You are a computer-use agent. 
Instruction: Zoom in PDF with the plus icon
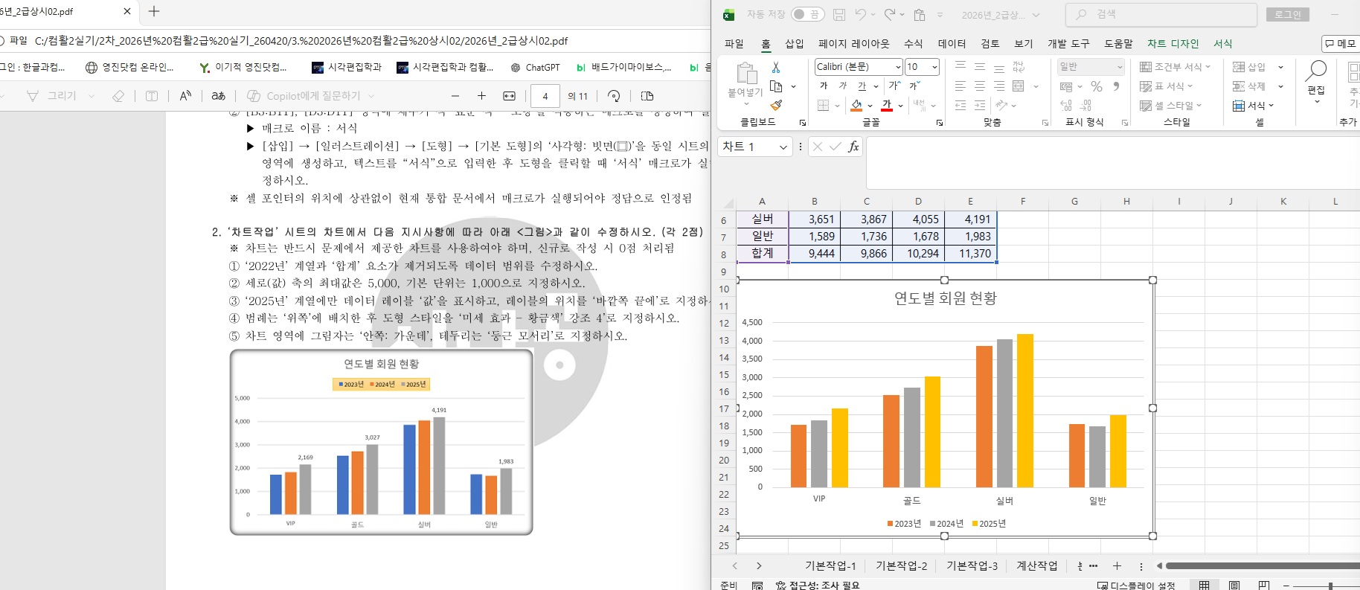click(481, 96)
